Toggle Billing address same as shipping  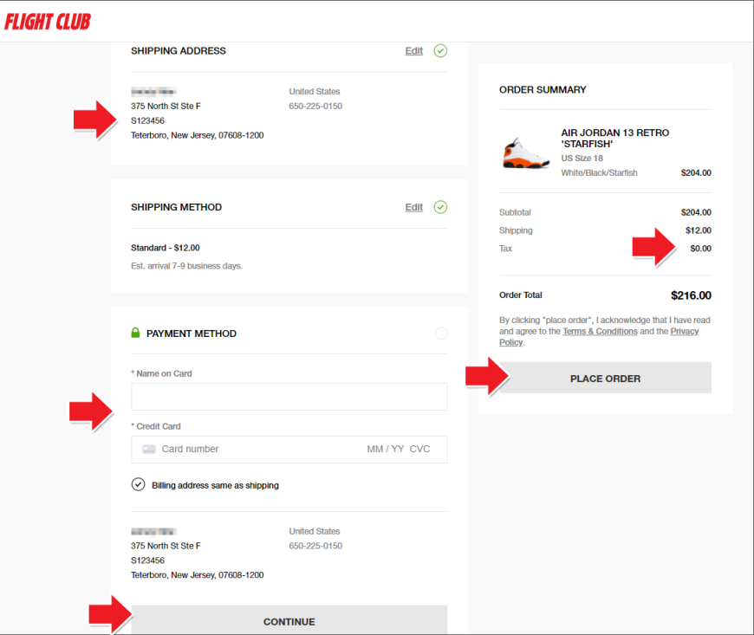[138, 484]
